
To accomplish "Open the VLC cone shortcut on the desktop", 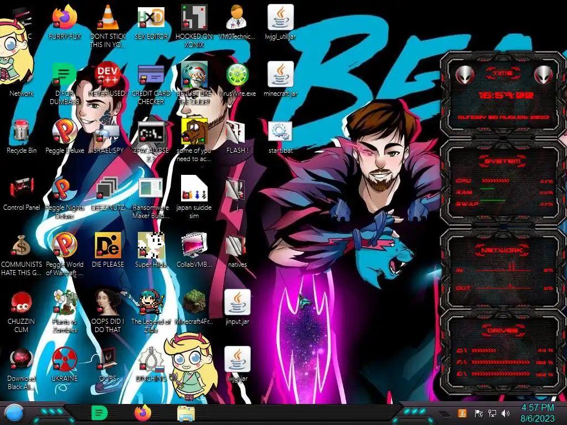I will (108, 17).
